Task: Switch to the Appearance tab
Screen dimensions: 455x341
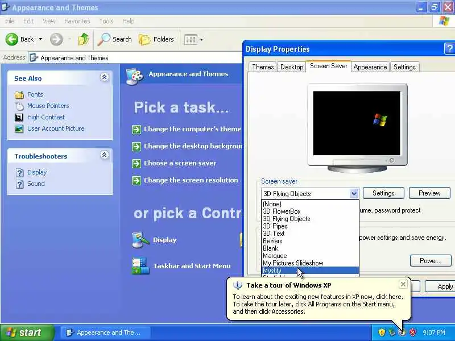Action: (x=370, y=67)
